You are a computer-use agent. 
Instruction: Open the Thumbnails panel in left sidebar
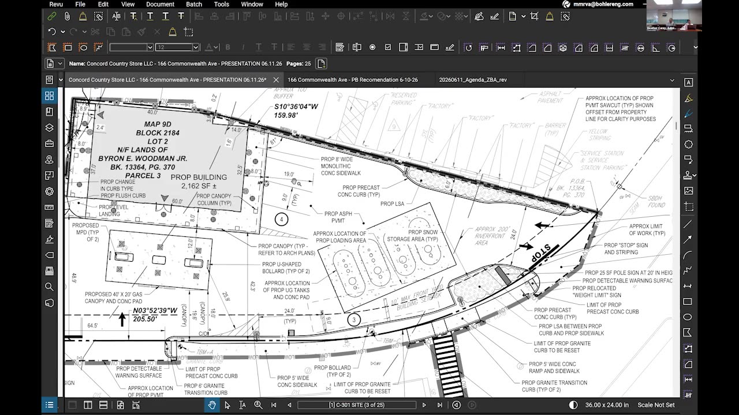(49, 96)
